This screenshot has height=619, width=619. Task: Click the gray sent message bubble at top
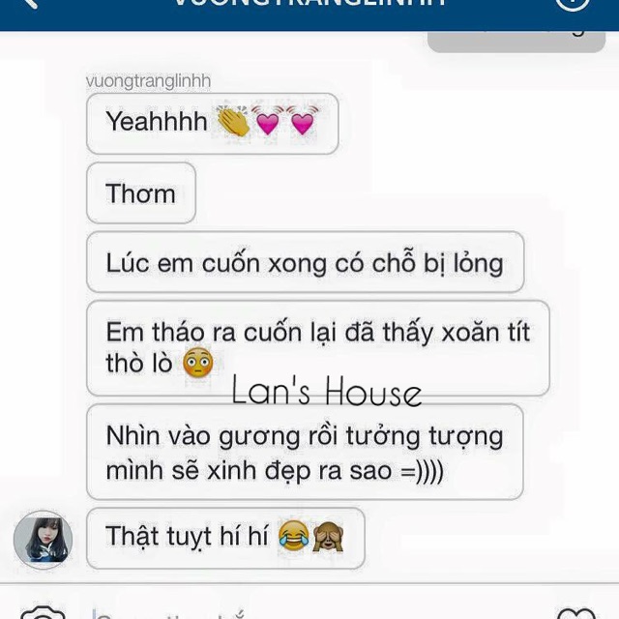point(516,42)
